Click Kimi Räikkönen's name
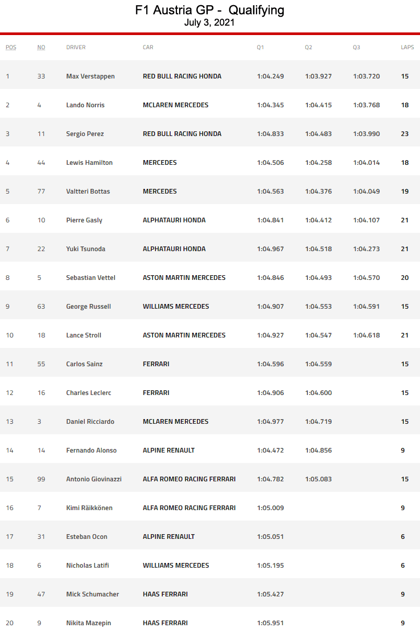The image size is (420, 632). 90,508
